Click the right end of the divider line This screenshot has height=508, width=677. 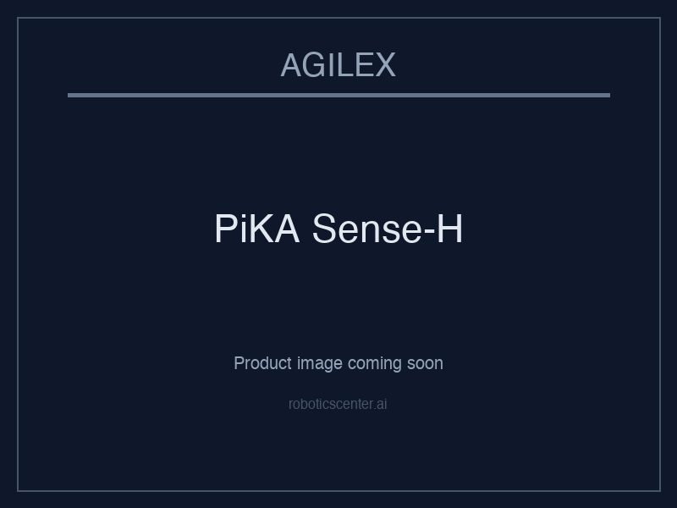click(x=608, y=96)
